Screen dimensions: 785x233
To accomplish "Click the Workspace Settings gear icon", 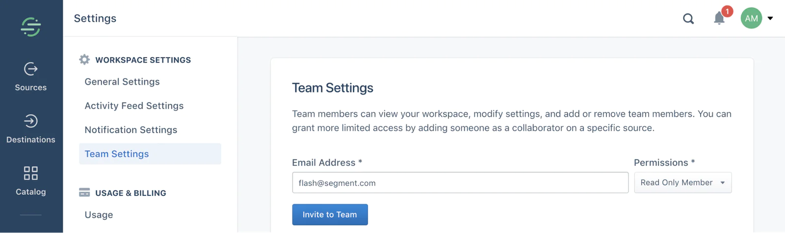I will tap(84, 60).
